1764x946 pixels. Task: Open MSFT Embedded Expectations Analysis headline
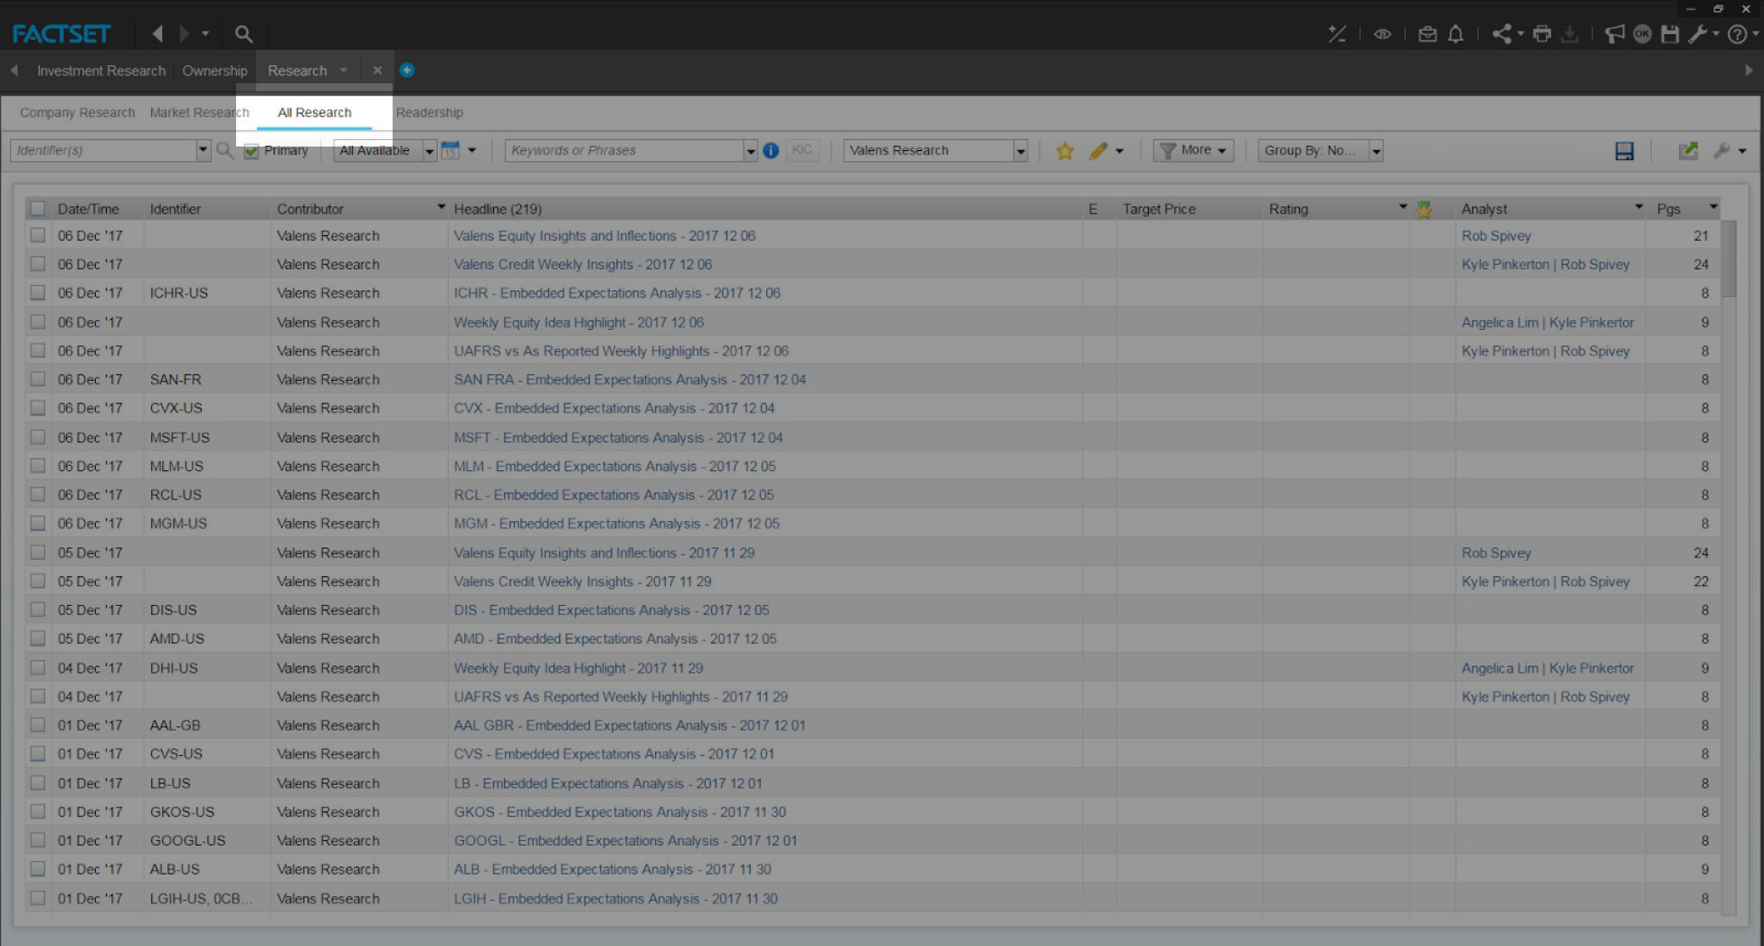[x=618, y=438]
